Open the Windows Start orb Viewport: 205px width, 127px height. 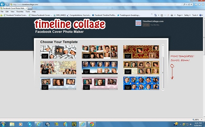point(3,124)
